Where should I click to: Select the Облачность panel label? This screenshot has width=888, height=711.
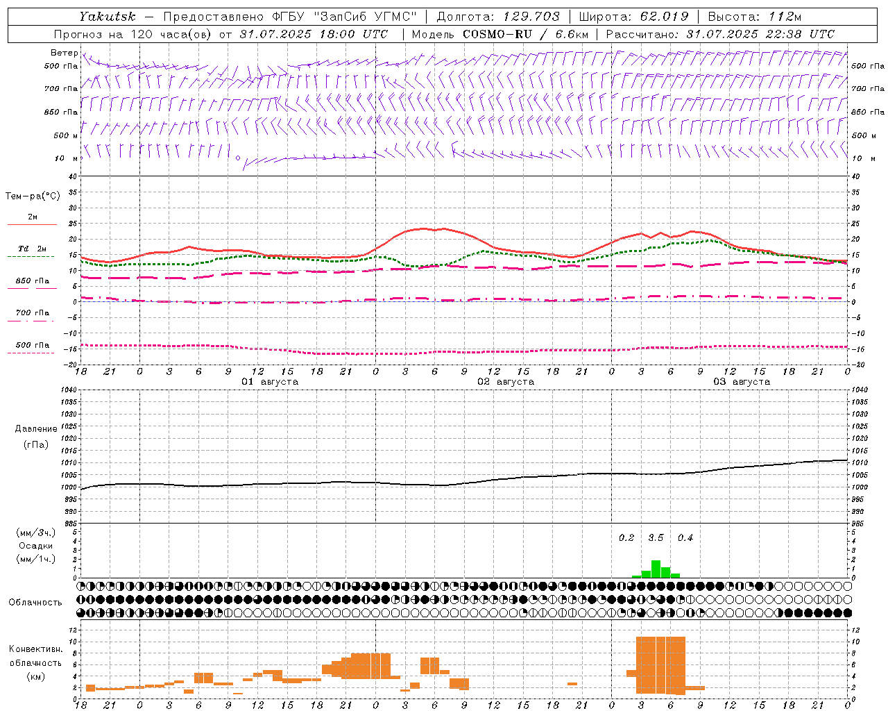click(x=35, y=602)
